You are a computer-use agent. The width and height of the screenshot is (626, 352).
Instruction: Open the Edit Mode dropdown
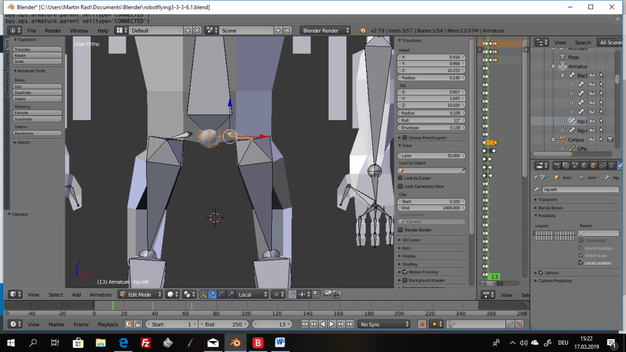coord(140,295)
